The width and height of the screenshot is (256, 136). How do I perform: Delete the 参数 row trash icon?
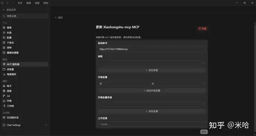pyautogui.click(x=204, y=63)
